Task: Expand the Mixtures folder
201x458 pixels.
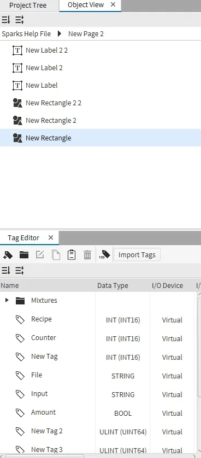Action: coord(7,300)
